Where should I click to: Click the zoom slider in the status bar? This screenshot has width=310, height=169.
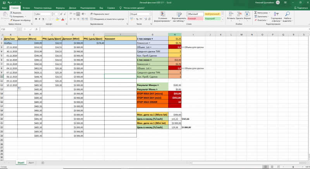tap(293, 167)
